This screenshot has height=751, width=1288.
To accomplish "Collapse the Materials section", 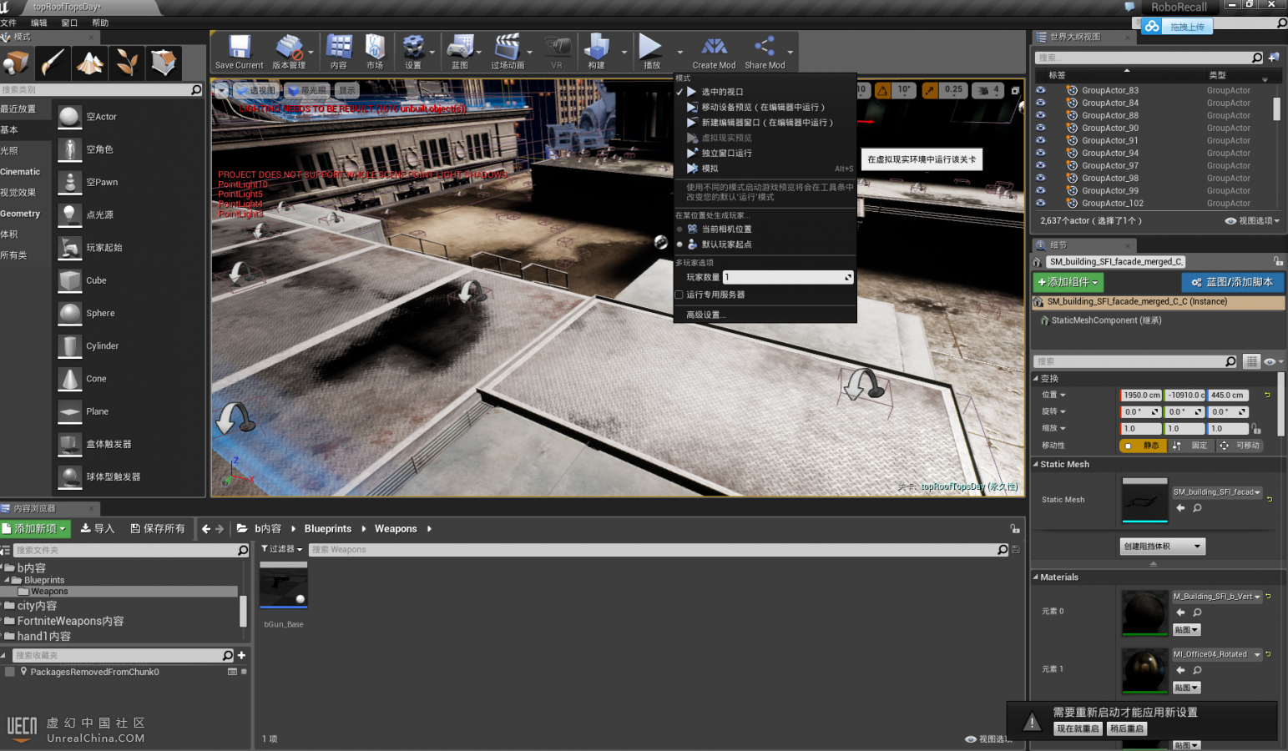I will 1036,577.
